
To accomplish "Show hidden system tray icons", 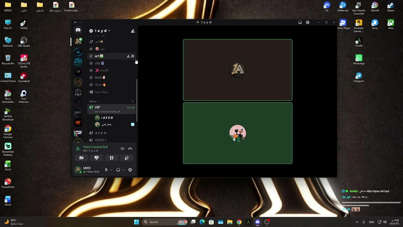I will tap(357, 222).
